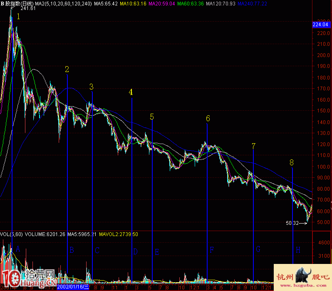Click the 200.0 price axis value
332x291 pixels.
(323, 55)
